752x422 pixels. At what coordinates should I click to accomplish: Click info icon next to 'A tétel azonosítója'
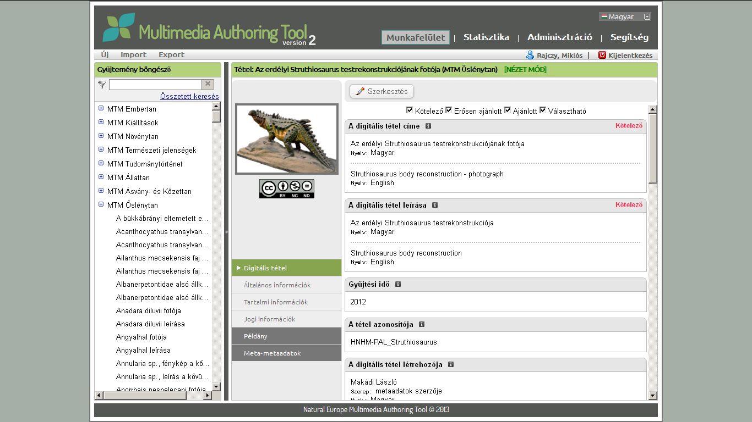422,324
